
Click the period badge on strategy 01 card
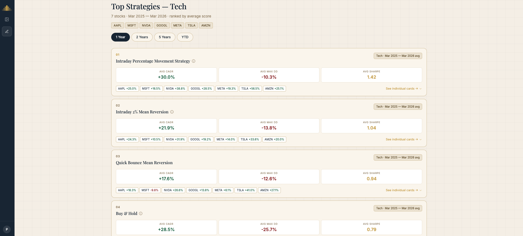398,56
